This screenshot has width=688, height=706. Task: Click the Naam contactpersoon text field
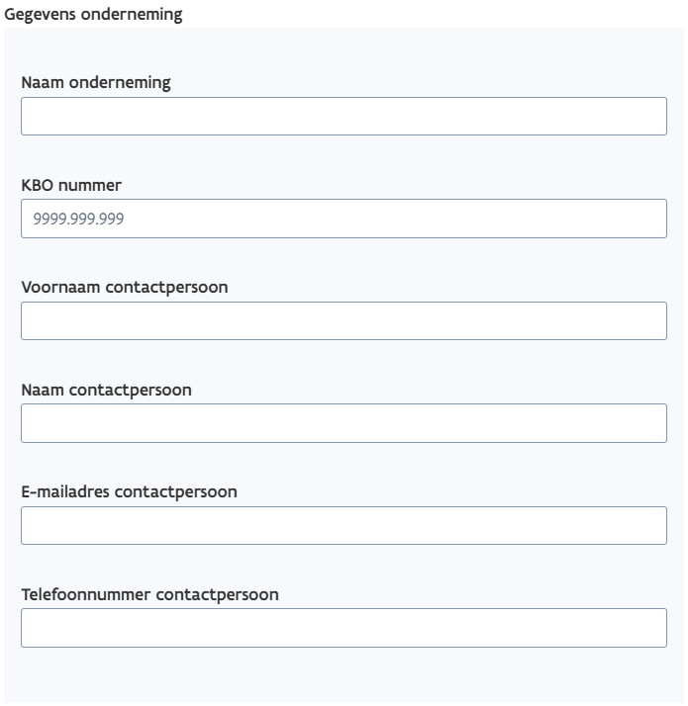click(344, 423)
